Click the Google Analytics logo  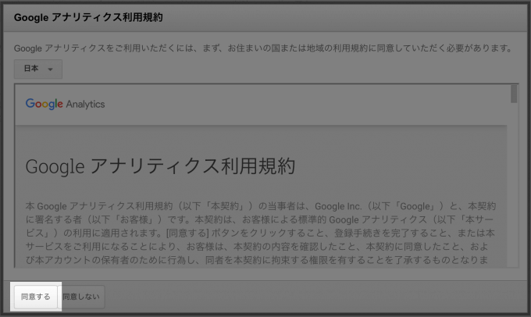pos(65,104)
